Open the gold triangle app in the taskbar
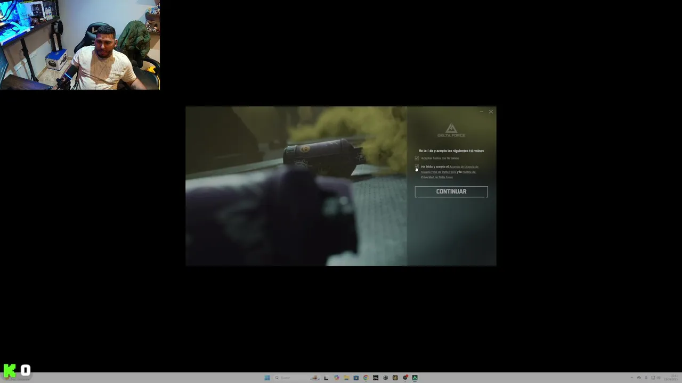 coord(395,378)
